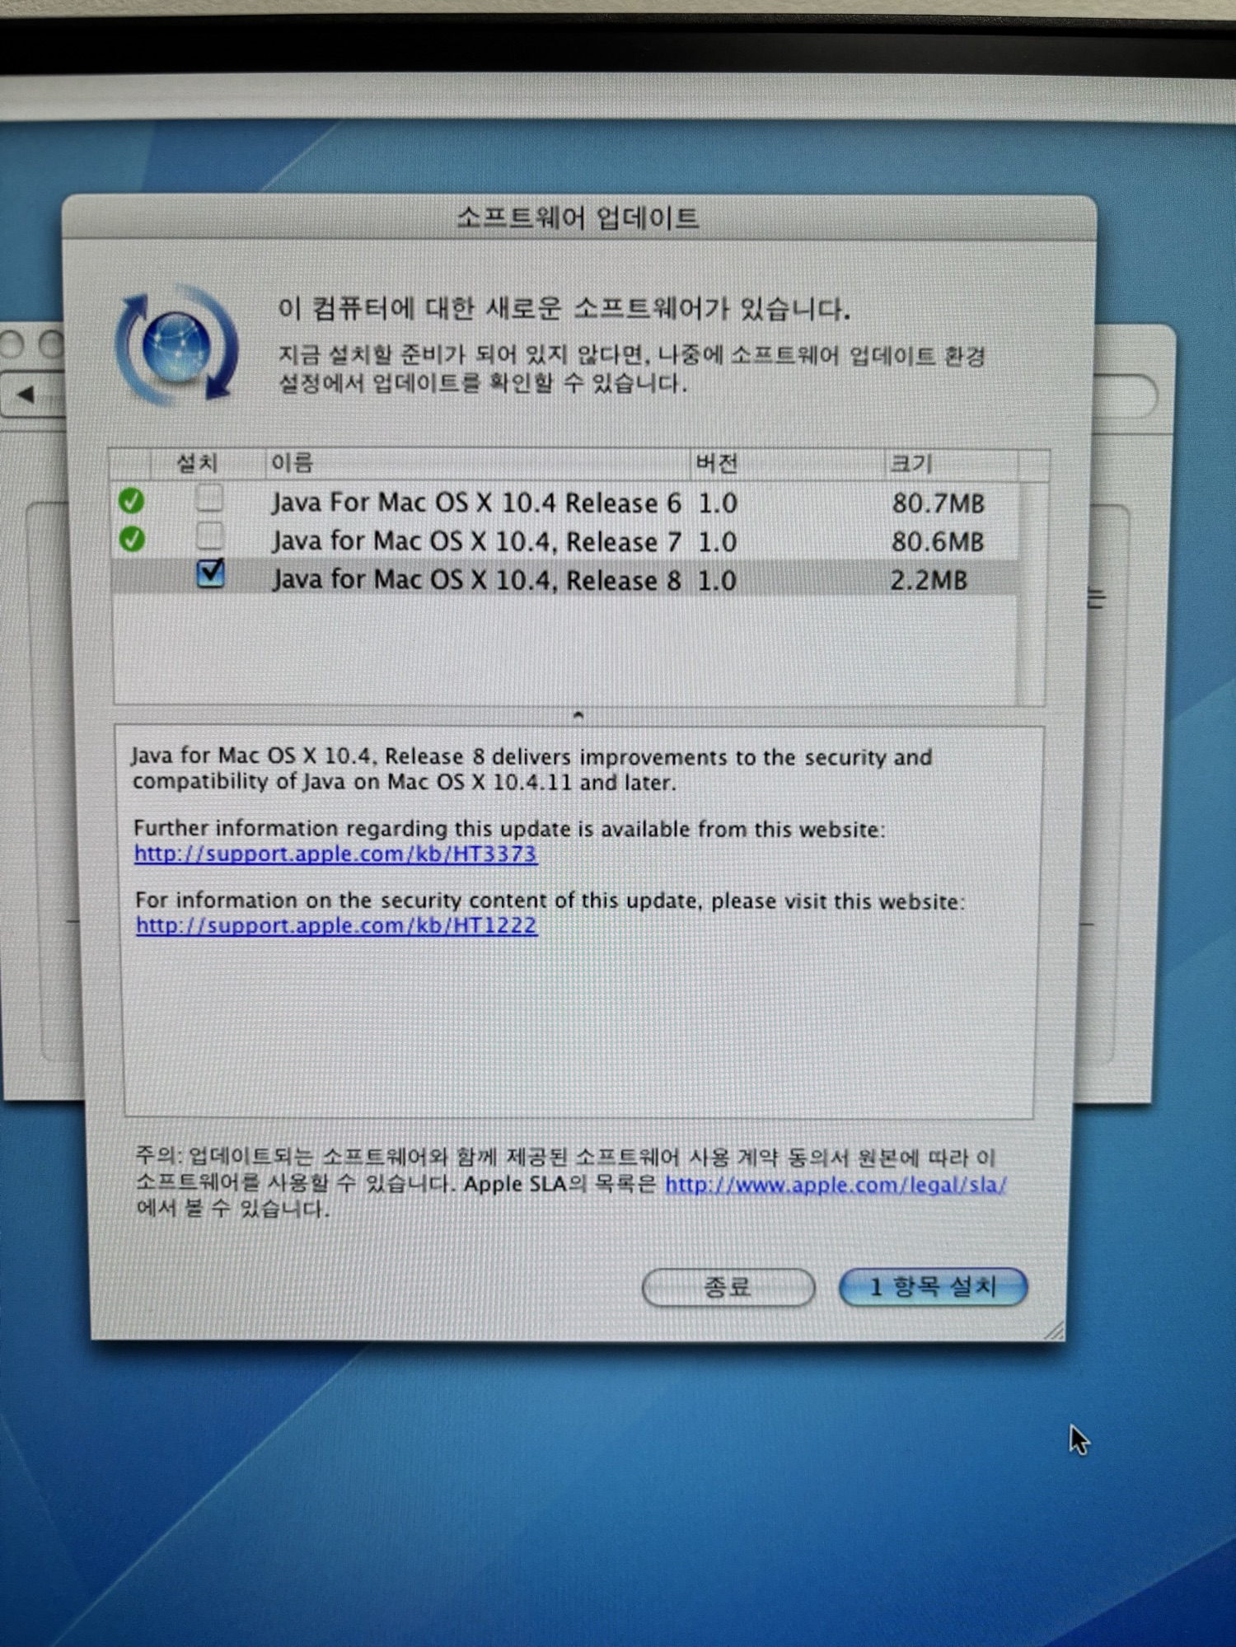Tick the Java Release 7 install checkbox

(210, 536)
